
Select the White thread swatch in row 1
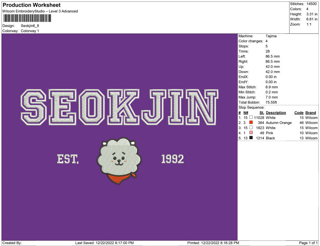click(251, 118)
